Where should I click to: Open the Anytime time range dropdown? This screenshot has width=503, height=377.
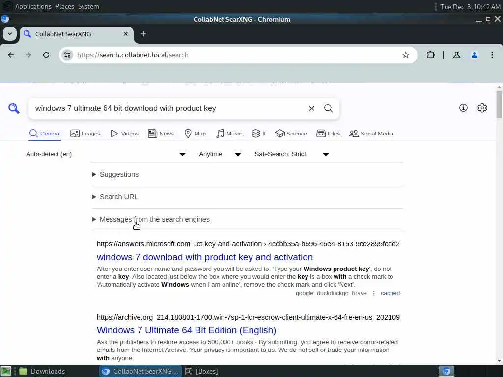[220, 154]
